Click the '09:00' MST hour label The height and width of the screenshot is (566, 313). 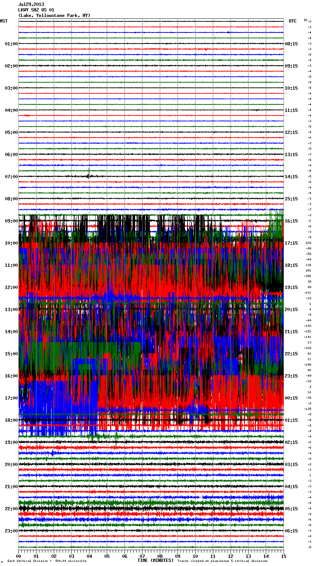click(11, 221)
